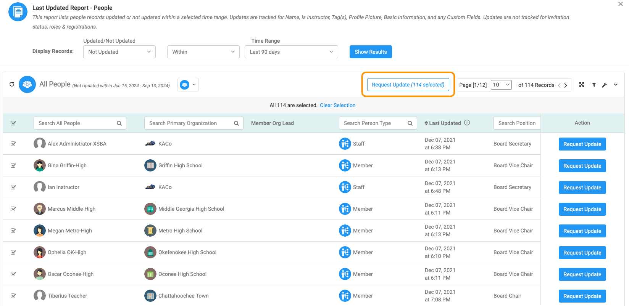The width and height of the screenshot is (629, 306).
Task: Click the Griffin High School organization logo
Action: tap(150, 165)
